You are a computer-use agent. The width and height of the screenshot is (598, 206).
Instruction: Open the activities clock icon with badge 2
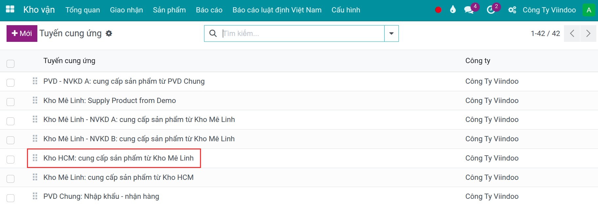pyautogui.click(x=491, y=10)
